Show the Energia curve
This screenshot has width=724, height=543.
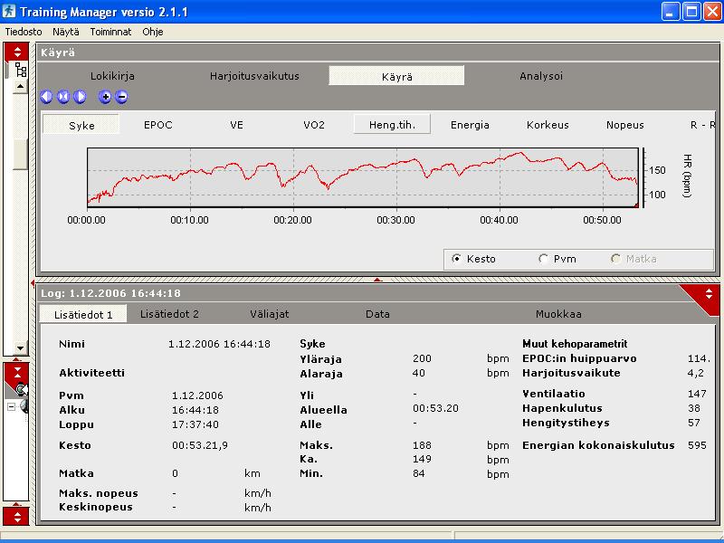click(470, 125)
